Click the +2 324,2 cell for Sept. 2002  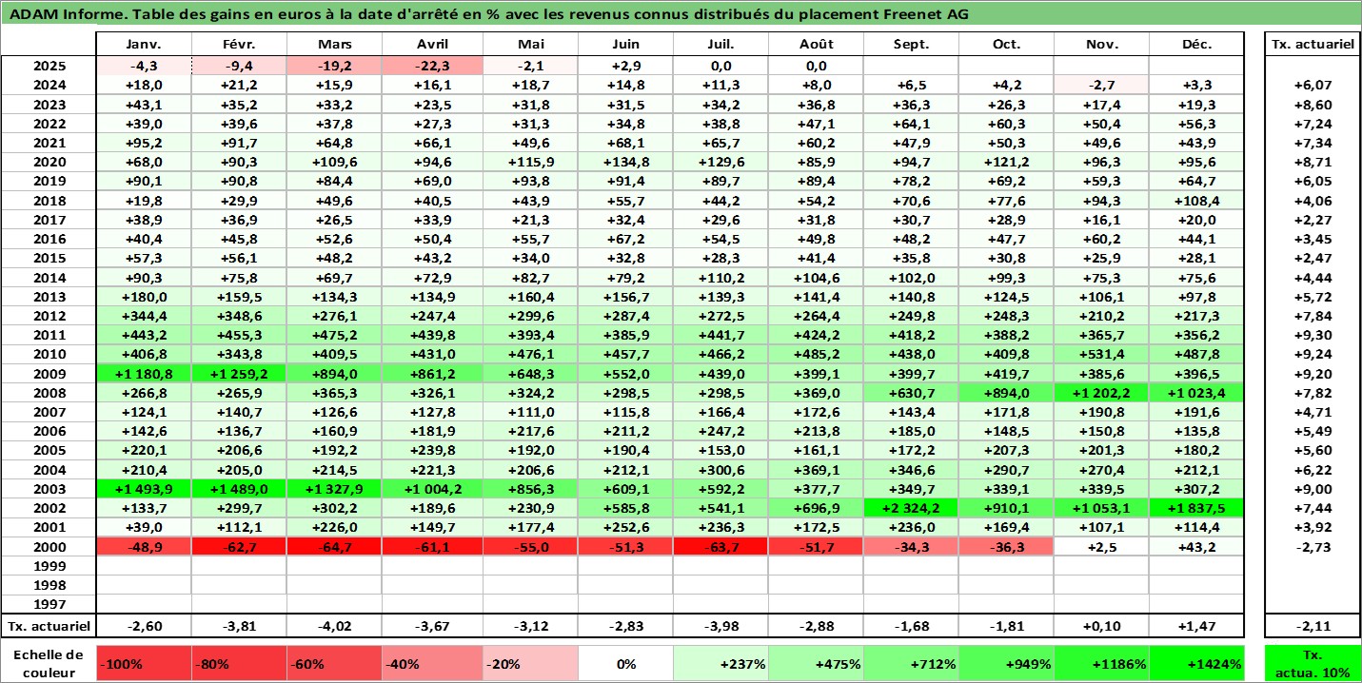coord(911,508)
